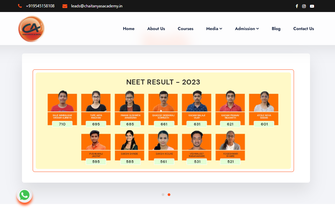
Task: Click the +919545158108 phone number
Action: [40, 6]
